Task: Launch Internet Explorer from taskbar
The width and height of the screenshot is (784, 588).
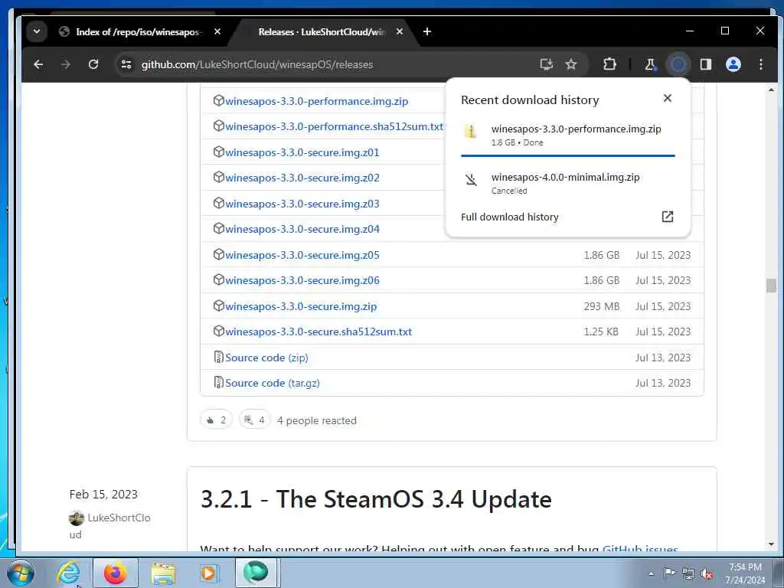Action: 68,573
